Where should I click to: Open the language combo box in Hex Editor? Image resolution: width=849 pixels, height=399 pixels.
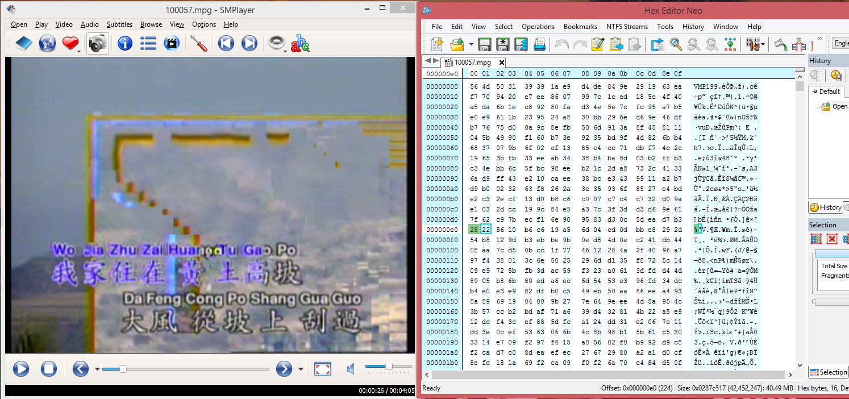840,43
